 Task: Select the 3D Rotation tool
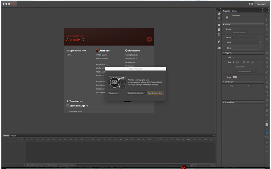click(x=267, y=29)
